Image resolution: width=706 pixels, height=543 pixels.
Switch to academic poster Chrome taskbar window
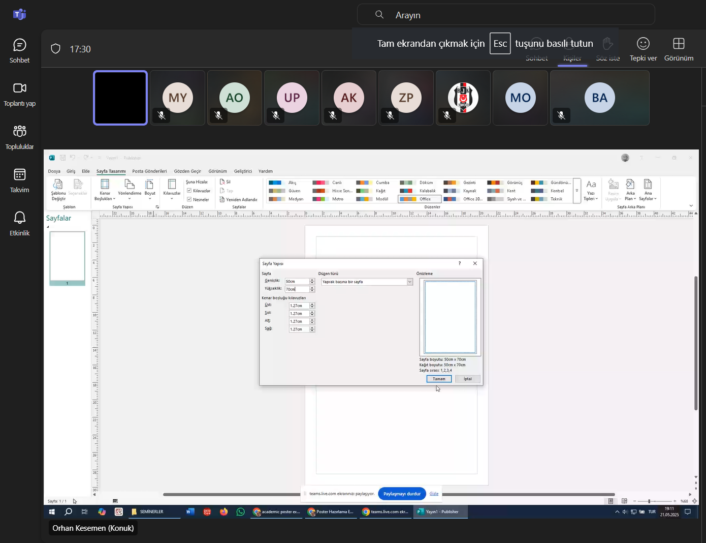coord(277,512)
